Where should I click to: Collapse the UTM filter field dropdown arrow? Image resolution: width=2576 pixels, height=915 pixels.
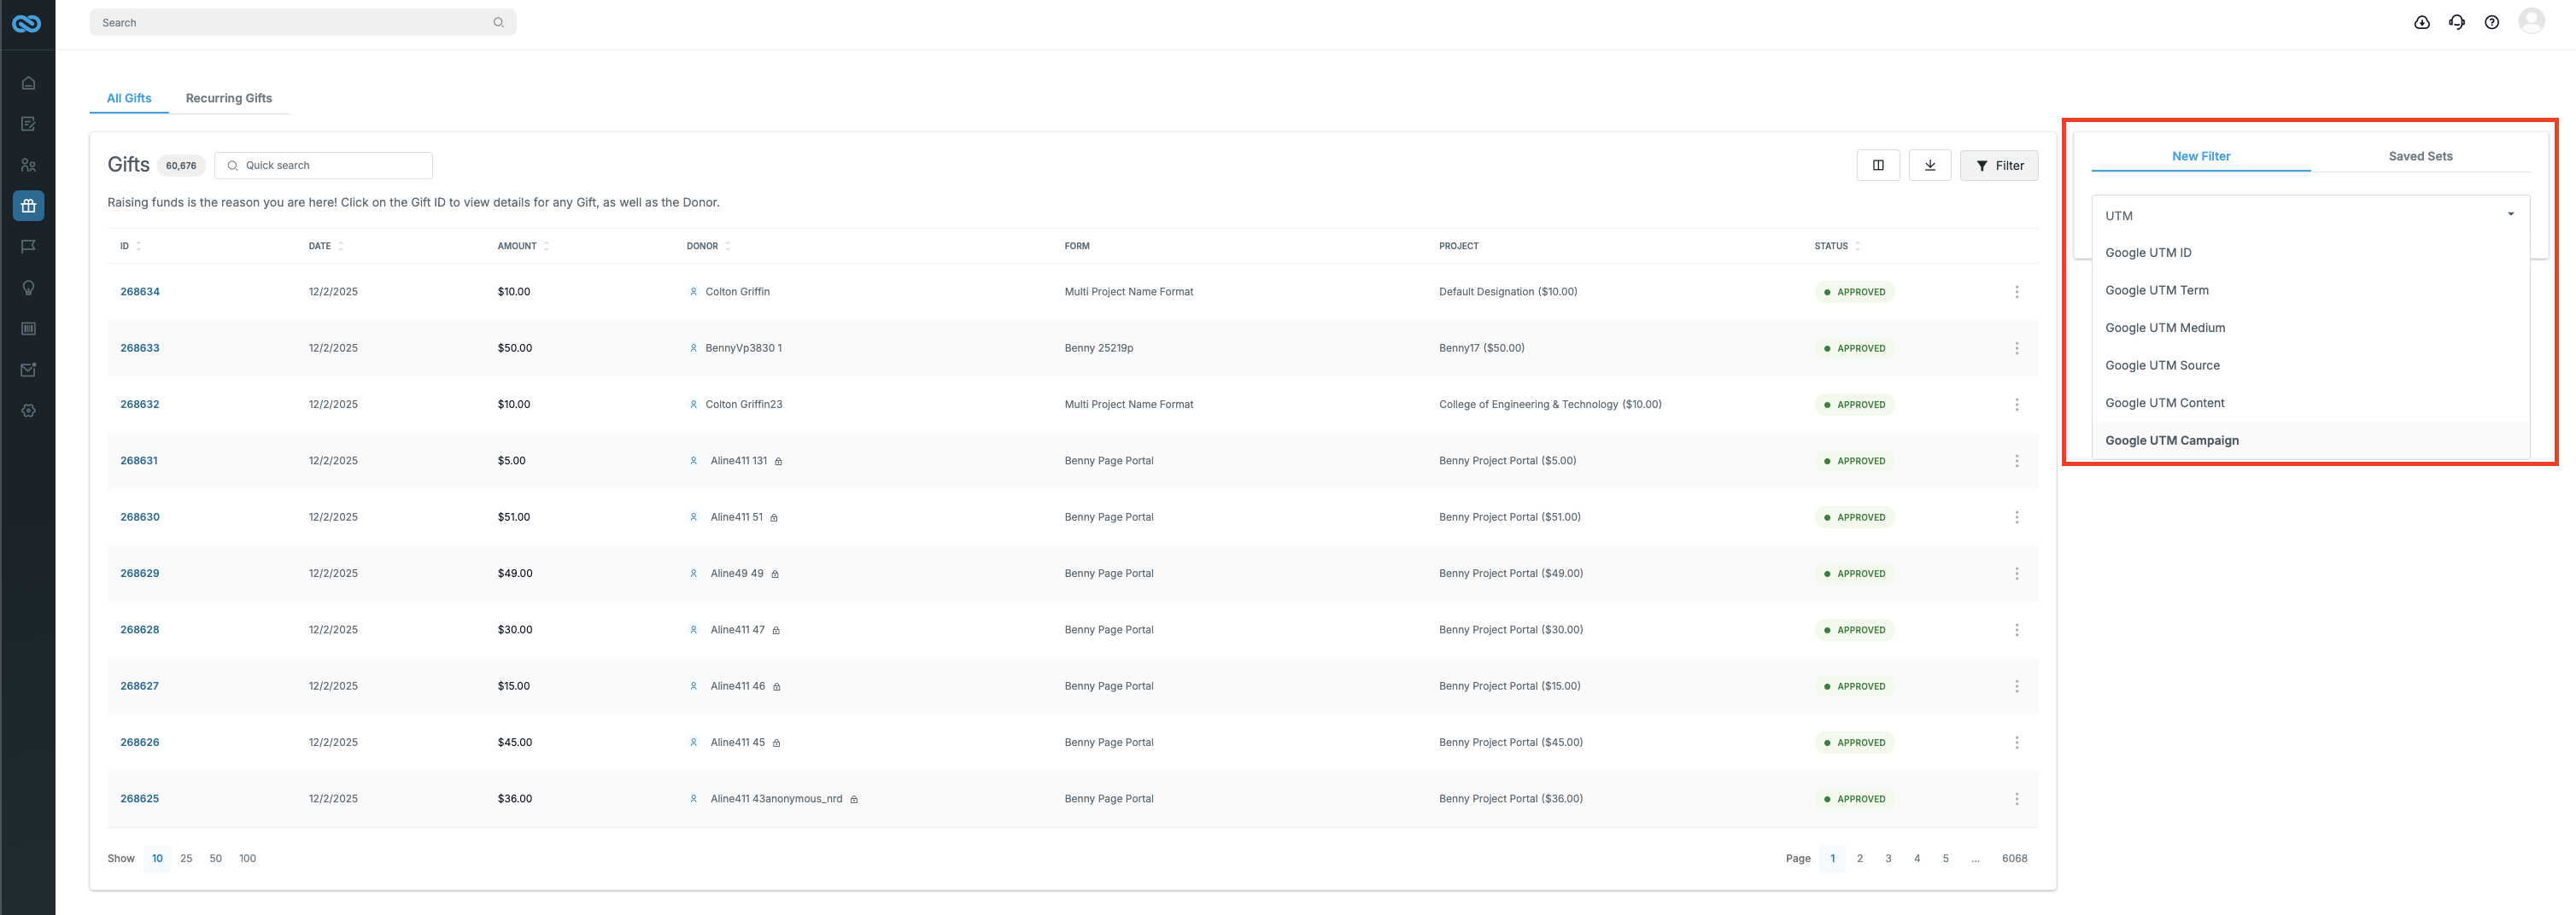2510,213
